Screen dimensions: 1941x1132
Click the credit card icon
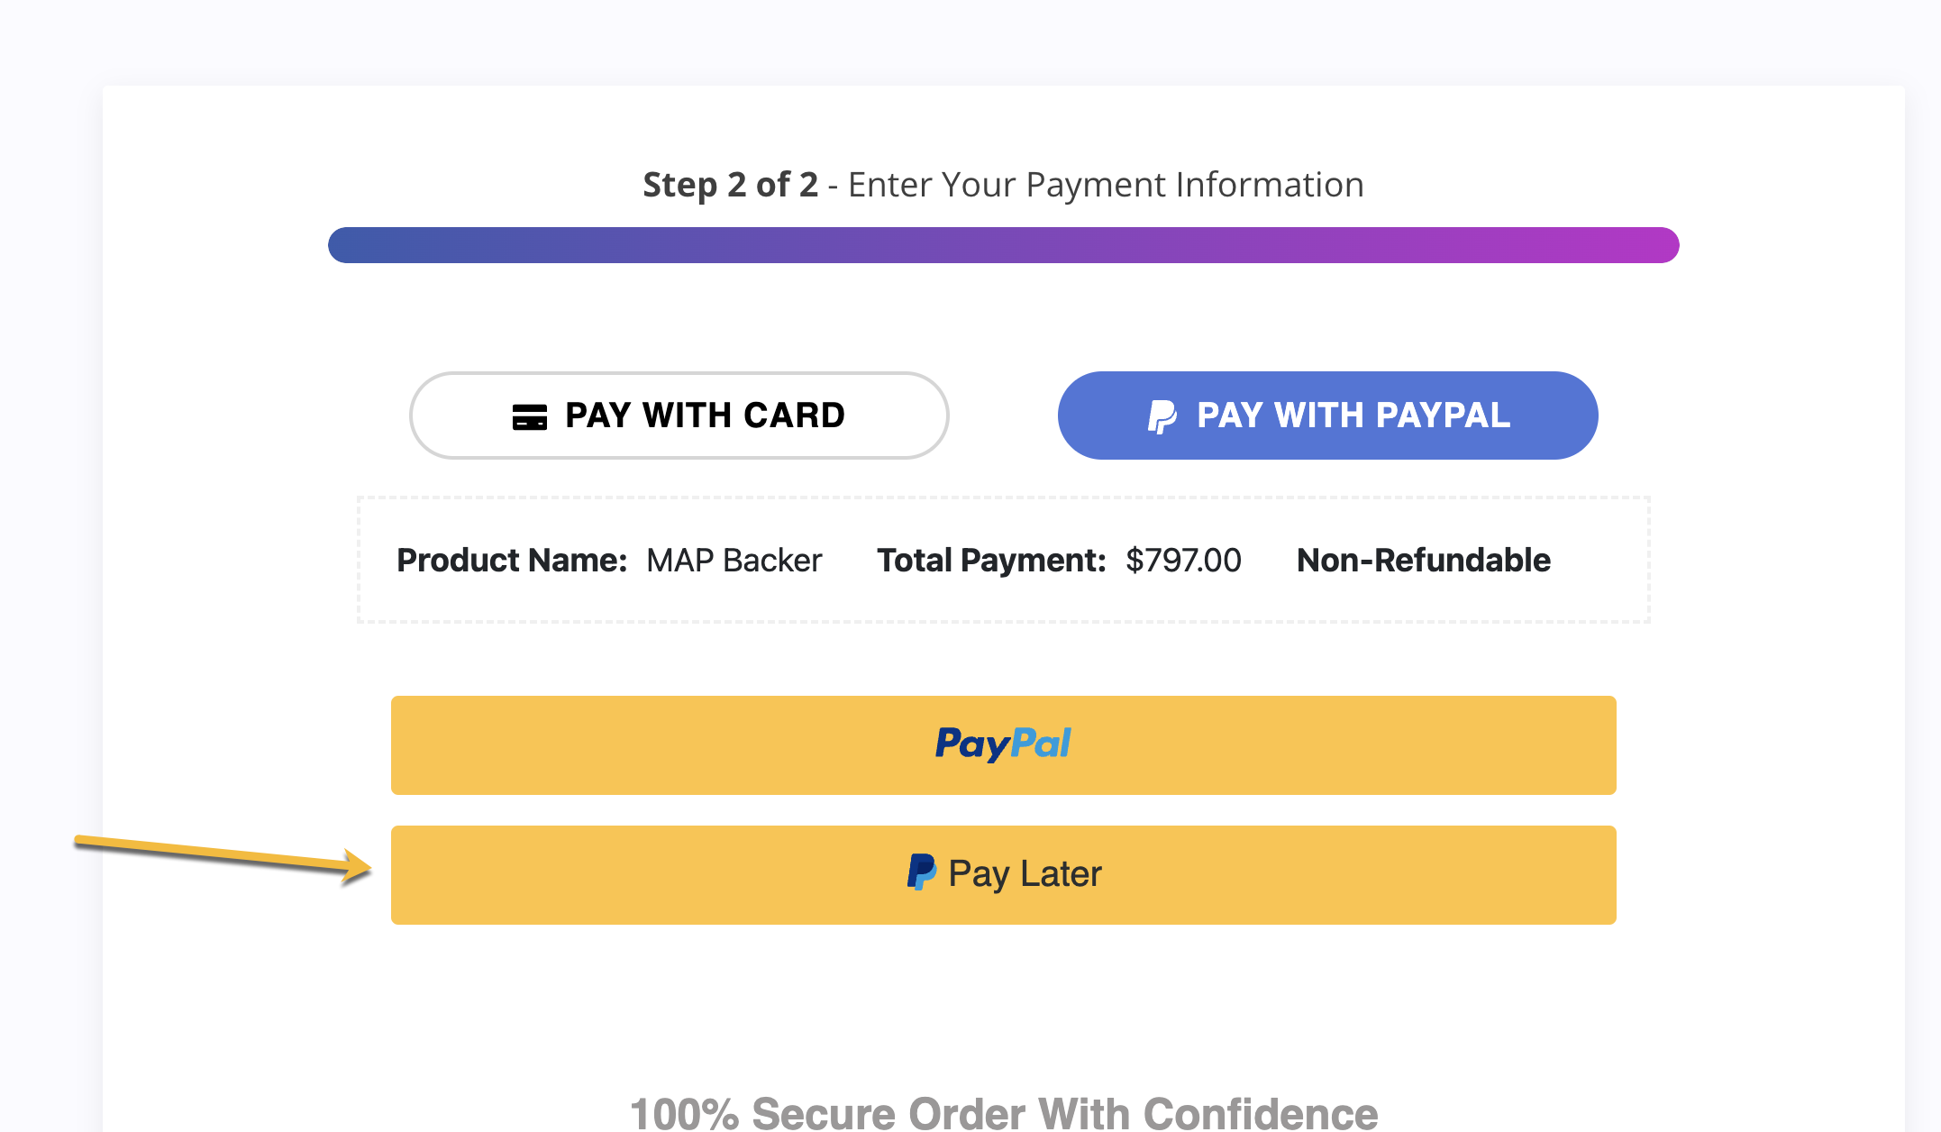pyautogui.click(x=529, y=417)
